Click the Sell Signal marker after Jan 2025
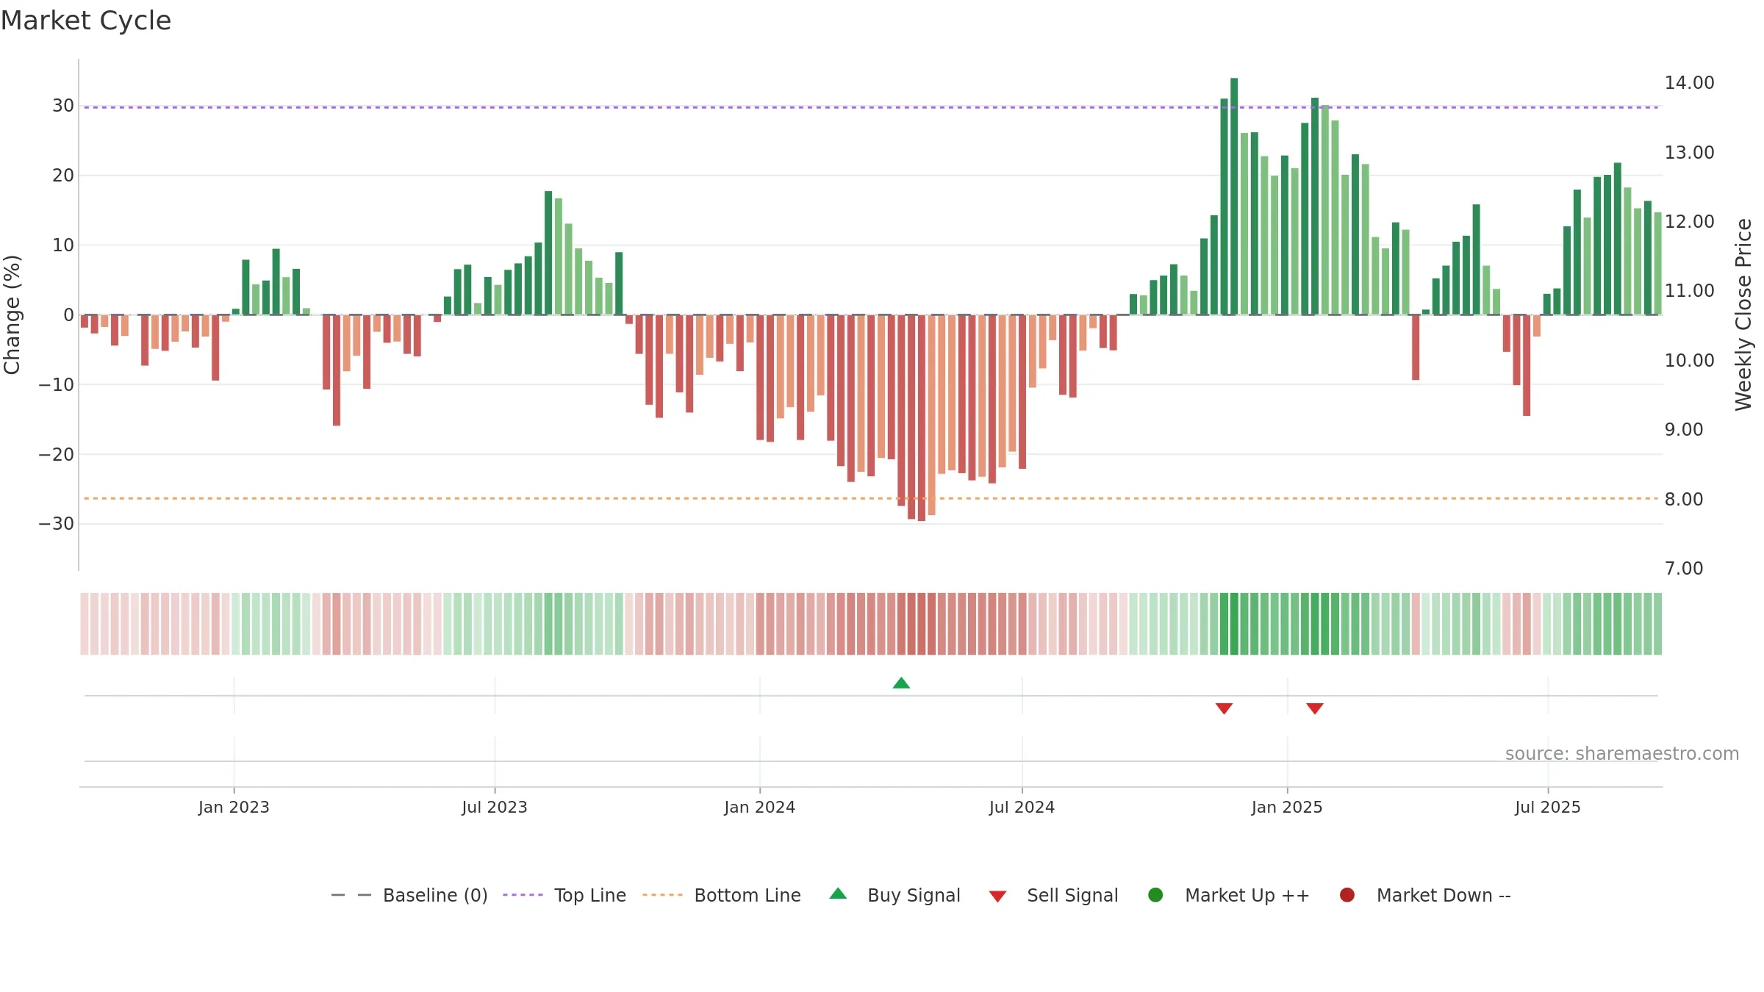This screenshot has width=1764, height=992. 1315,708
